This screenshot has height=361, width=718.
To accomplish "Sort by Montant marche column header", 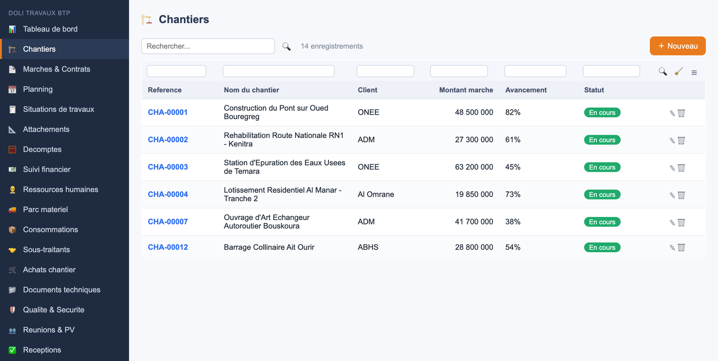I will (466, 90).
